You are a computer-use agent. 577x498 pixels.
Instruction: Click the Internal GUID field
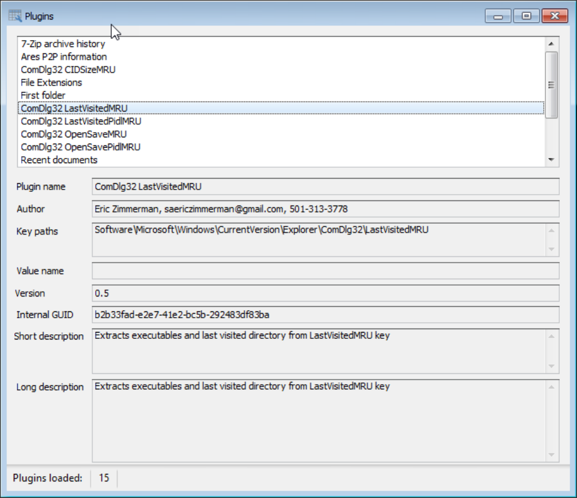click(x=325, y=315)
